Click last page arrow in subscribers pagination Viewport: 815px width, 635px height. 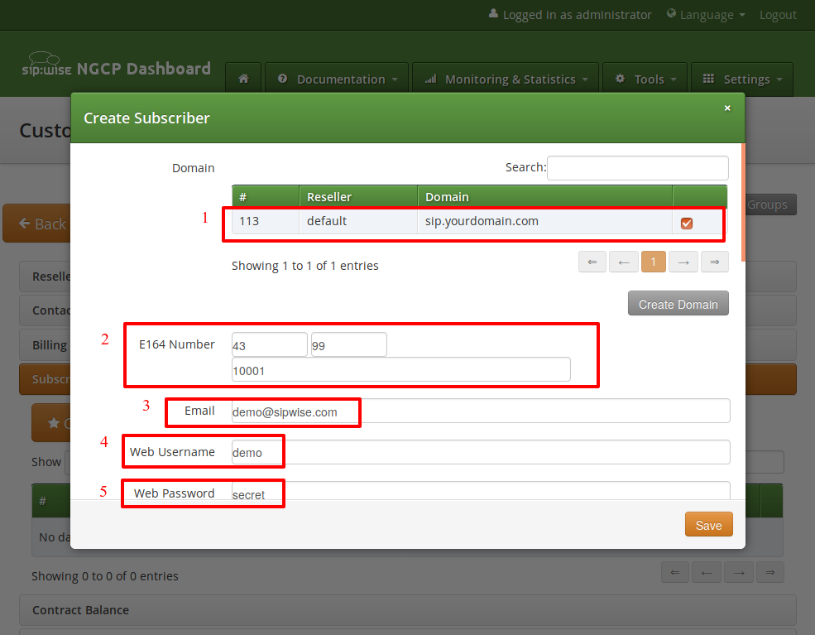point(769,572)
